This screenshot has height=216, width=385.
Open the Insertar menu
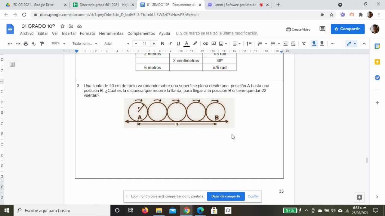pyautogui.click(x=69, y=33)
